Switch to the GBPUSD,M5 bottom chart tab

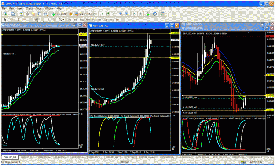click(x=10, y=157)
